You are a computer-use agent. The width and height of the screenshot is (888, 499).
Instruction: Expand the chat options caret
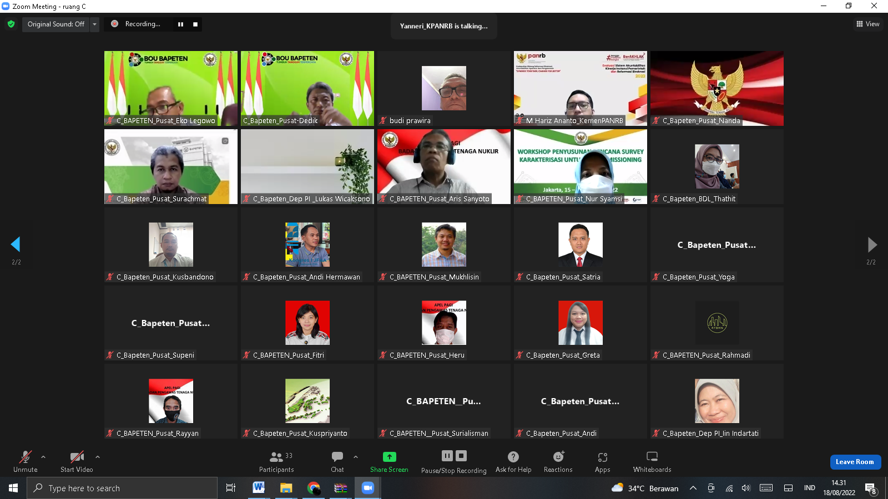(356, 457)
